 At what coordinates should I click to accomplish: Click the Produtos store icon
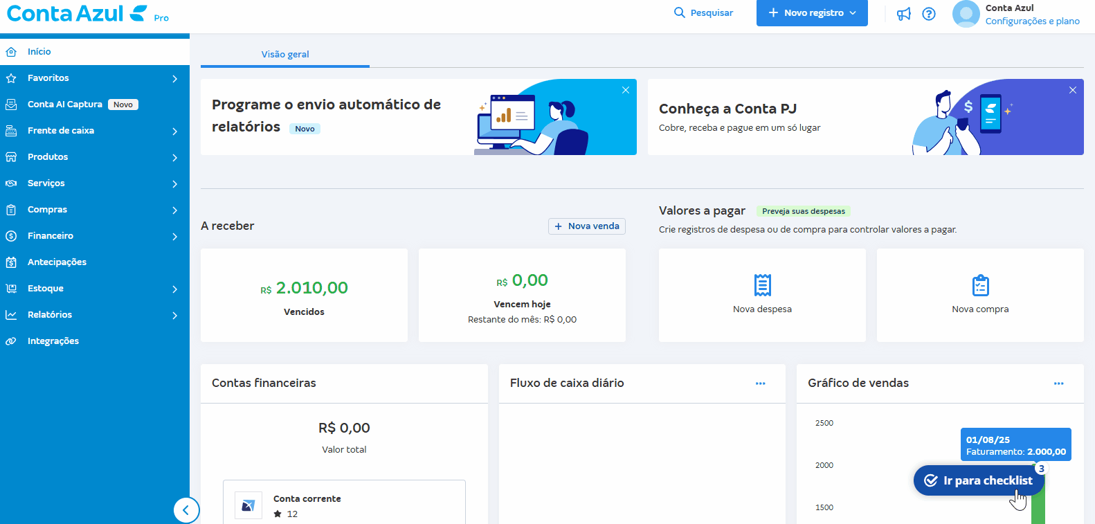pyautogui.click(x=11, y=157)
